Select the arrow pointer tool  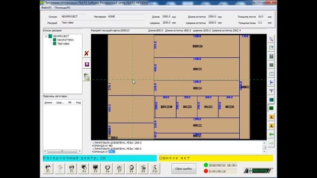click(271, 39)
